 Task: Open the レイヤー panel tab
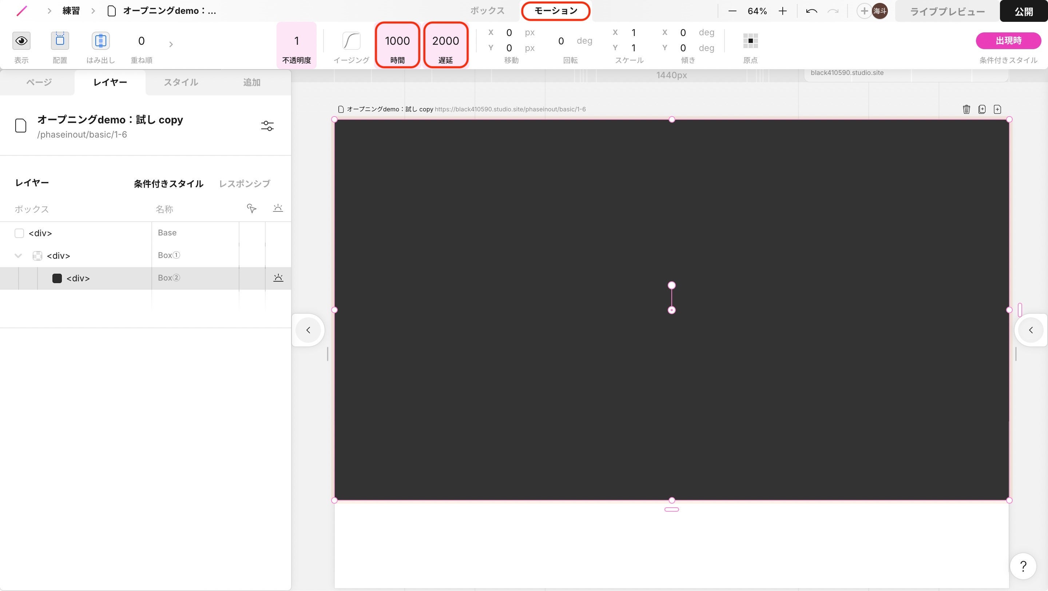[x=110, y=83]
